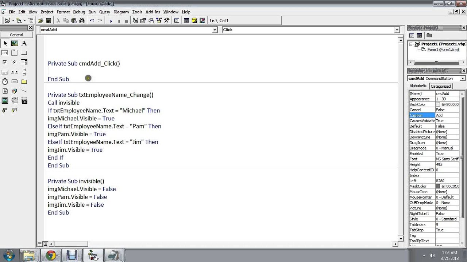
Task: Open the Click procedure dropdown
Action: click(x=397, y=30)
